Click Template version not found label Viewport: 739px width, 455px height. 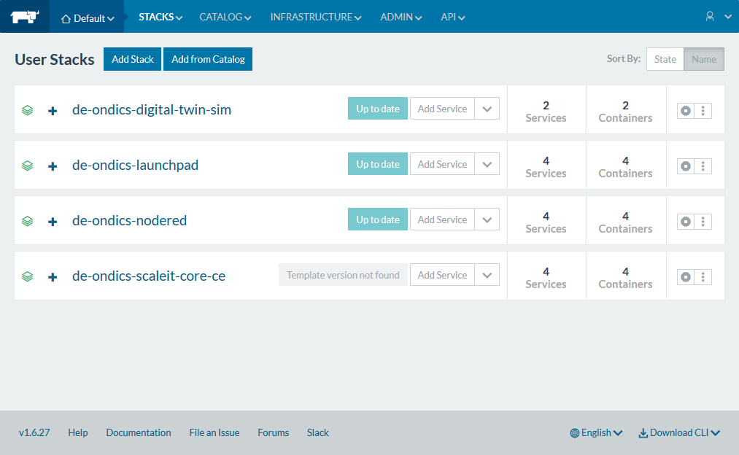(x=343, y=275)
